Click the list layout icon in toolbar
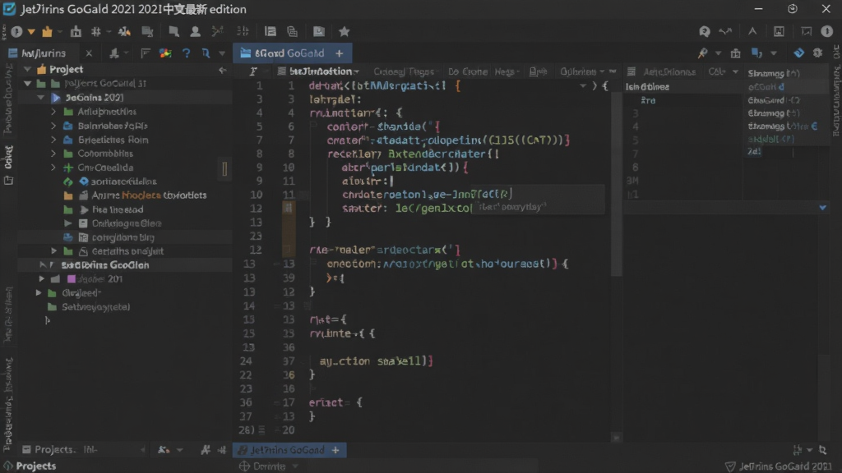 click(x=270, y=32)
